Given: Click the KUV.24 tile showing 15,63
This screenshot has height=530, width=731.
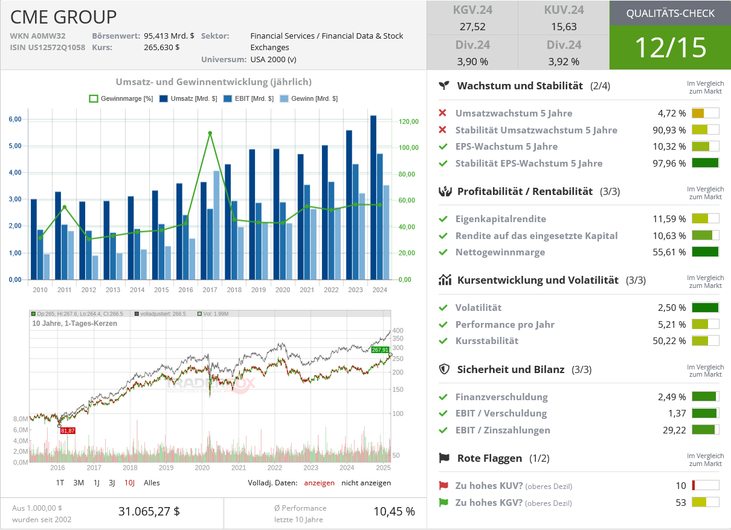Looking at the screenshot, I should pos(564,18).
